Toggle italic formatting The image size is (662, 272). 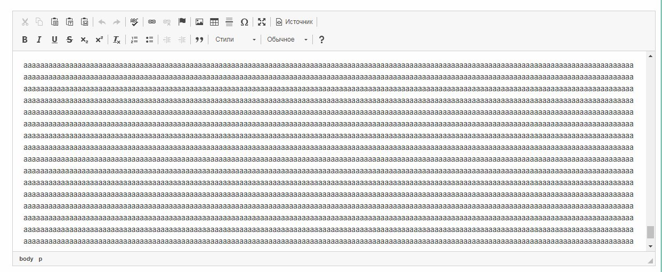pyautogui.click(x=39, y=39)
